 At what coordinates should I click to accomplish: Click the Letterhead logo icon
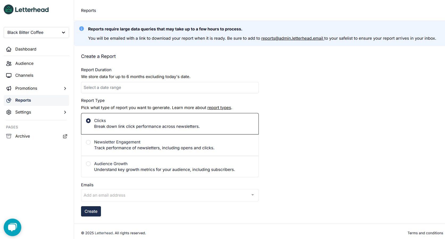click(x=9, y=10)
